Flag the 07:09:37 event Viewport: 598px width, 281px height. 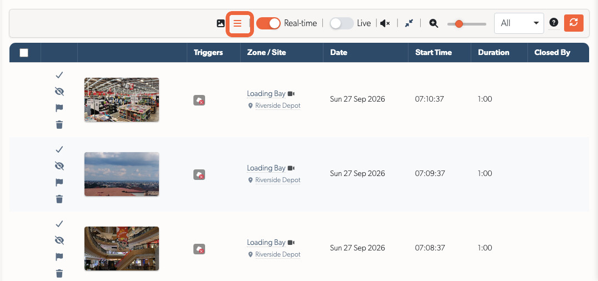pyautogui.click(x=59, y=183)
